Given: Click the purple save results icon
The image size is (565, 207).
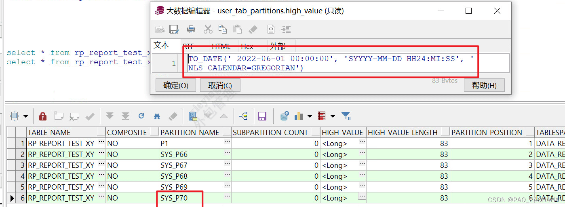Looking at the screenshot, I should click(262, 116).
